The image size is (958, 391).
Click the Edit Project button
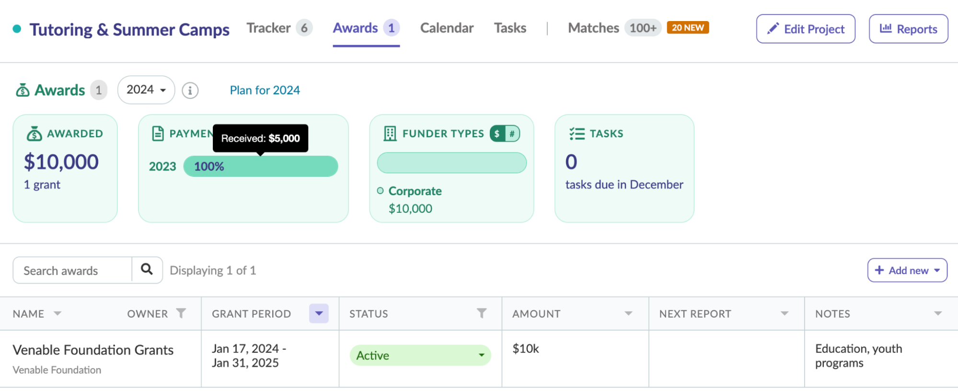coord(806,29)
